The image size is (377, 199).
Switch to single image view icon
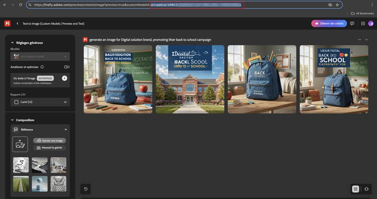pos(366,189)
